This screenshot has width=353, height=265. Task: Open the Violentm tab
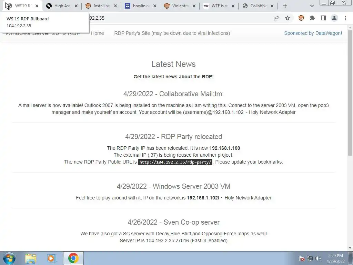[x=180, y=6]
